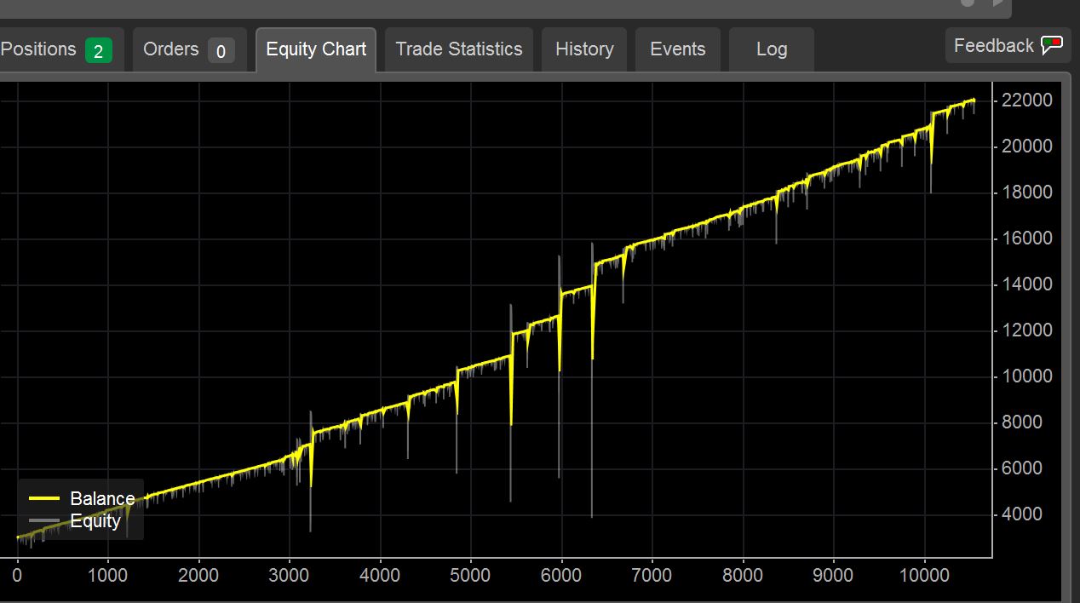Click the Feedback button label
The height and width of the screenshot is (603, 1080).
[993, 46]
